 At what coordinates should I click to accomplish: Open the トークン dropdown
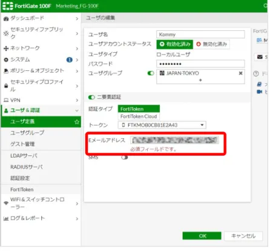[x=162, y=125]
